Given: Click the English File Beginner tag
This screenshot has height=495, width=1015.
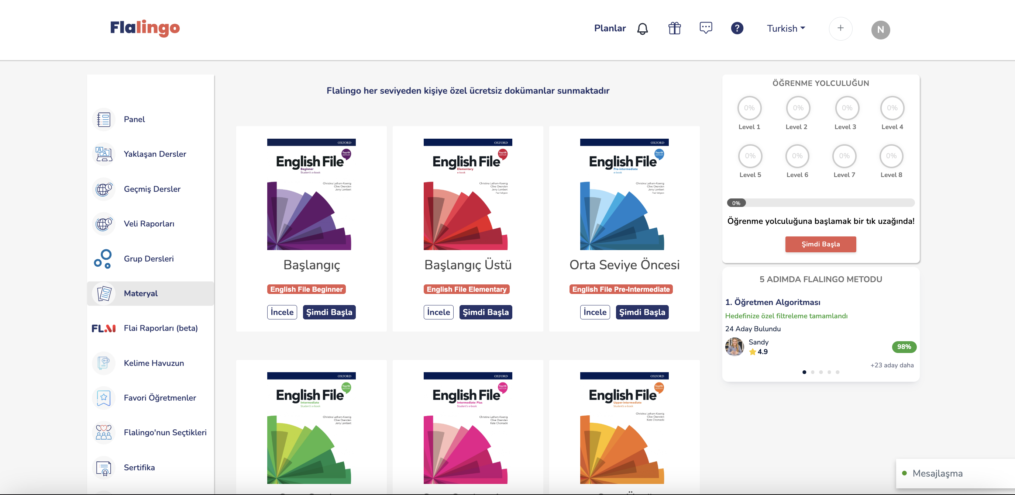Looking at the screenshot, I should pos(306,290).
